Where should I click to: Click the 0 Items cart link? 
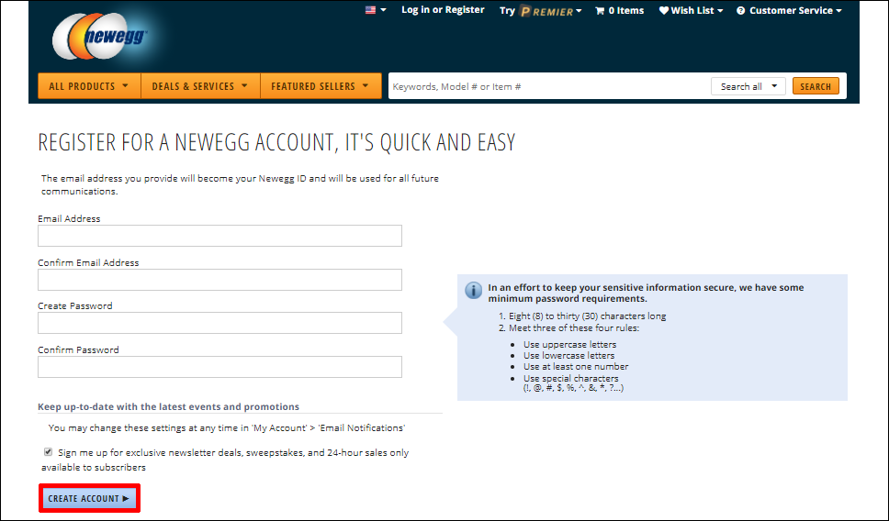626,11
